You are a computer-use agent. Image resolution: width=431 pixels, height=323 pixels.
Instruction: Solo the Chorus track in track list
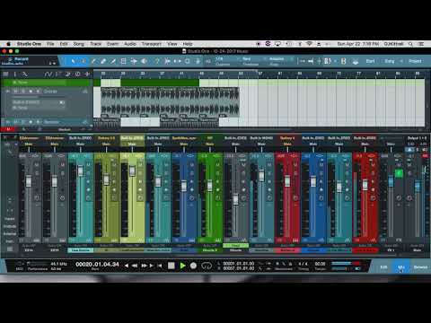23,91
